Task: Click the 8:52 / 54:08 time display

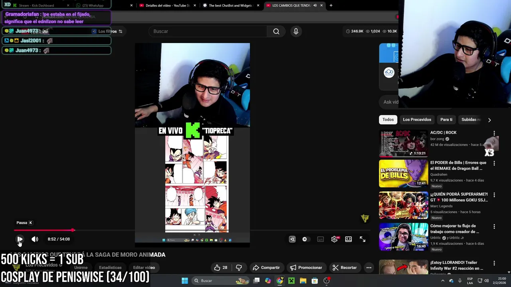Action: pos(59,239)
